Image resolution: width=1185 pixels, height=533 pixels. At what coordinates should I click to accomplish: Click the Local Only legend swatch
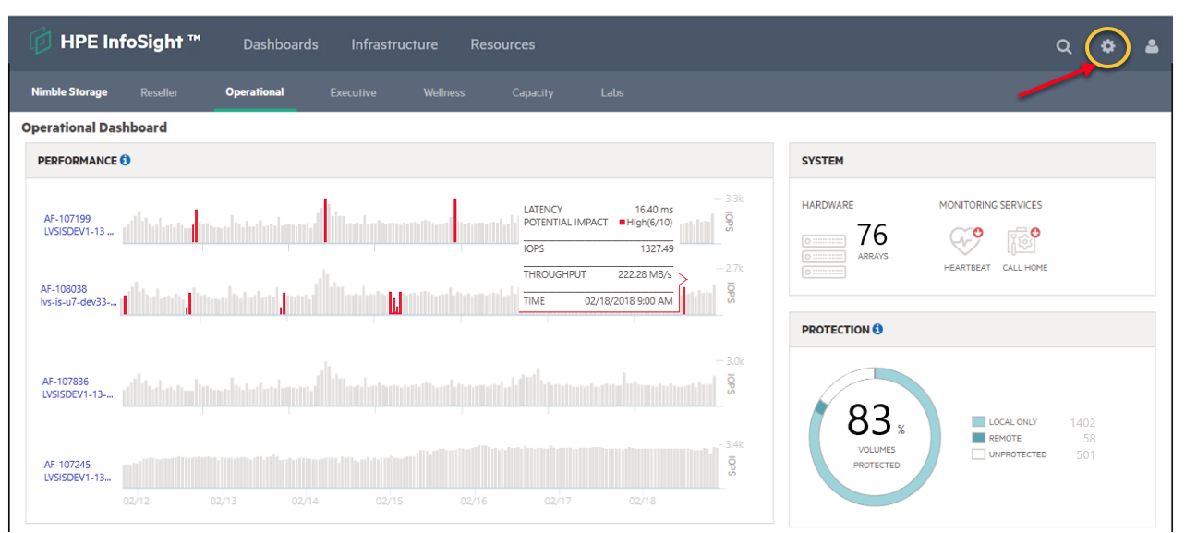tap(979, 421)
